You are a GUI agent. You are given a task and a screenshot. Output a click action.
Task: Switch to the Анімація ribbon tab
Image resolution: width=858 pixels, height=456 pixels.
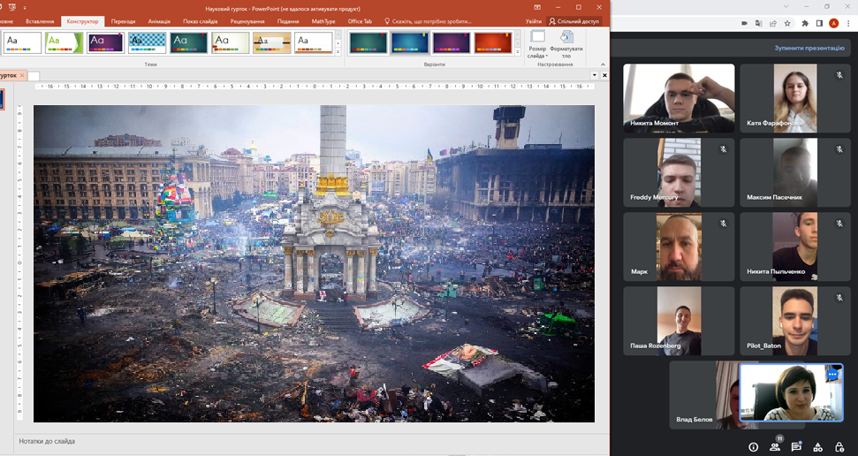[159, 20]
